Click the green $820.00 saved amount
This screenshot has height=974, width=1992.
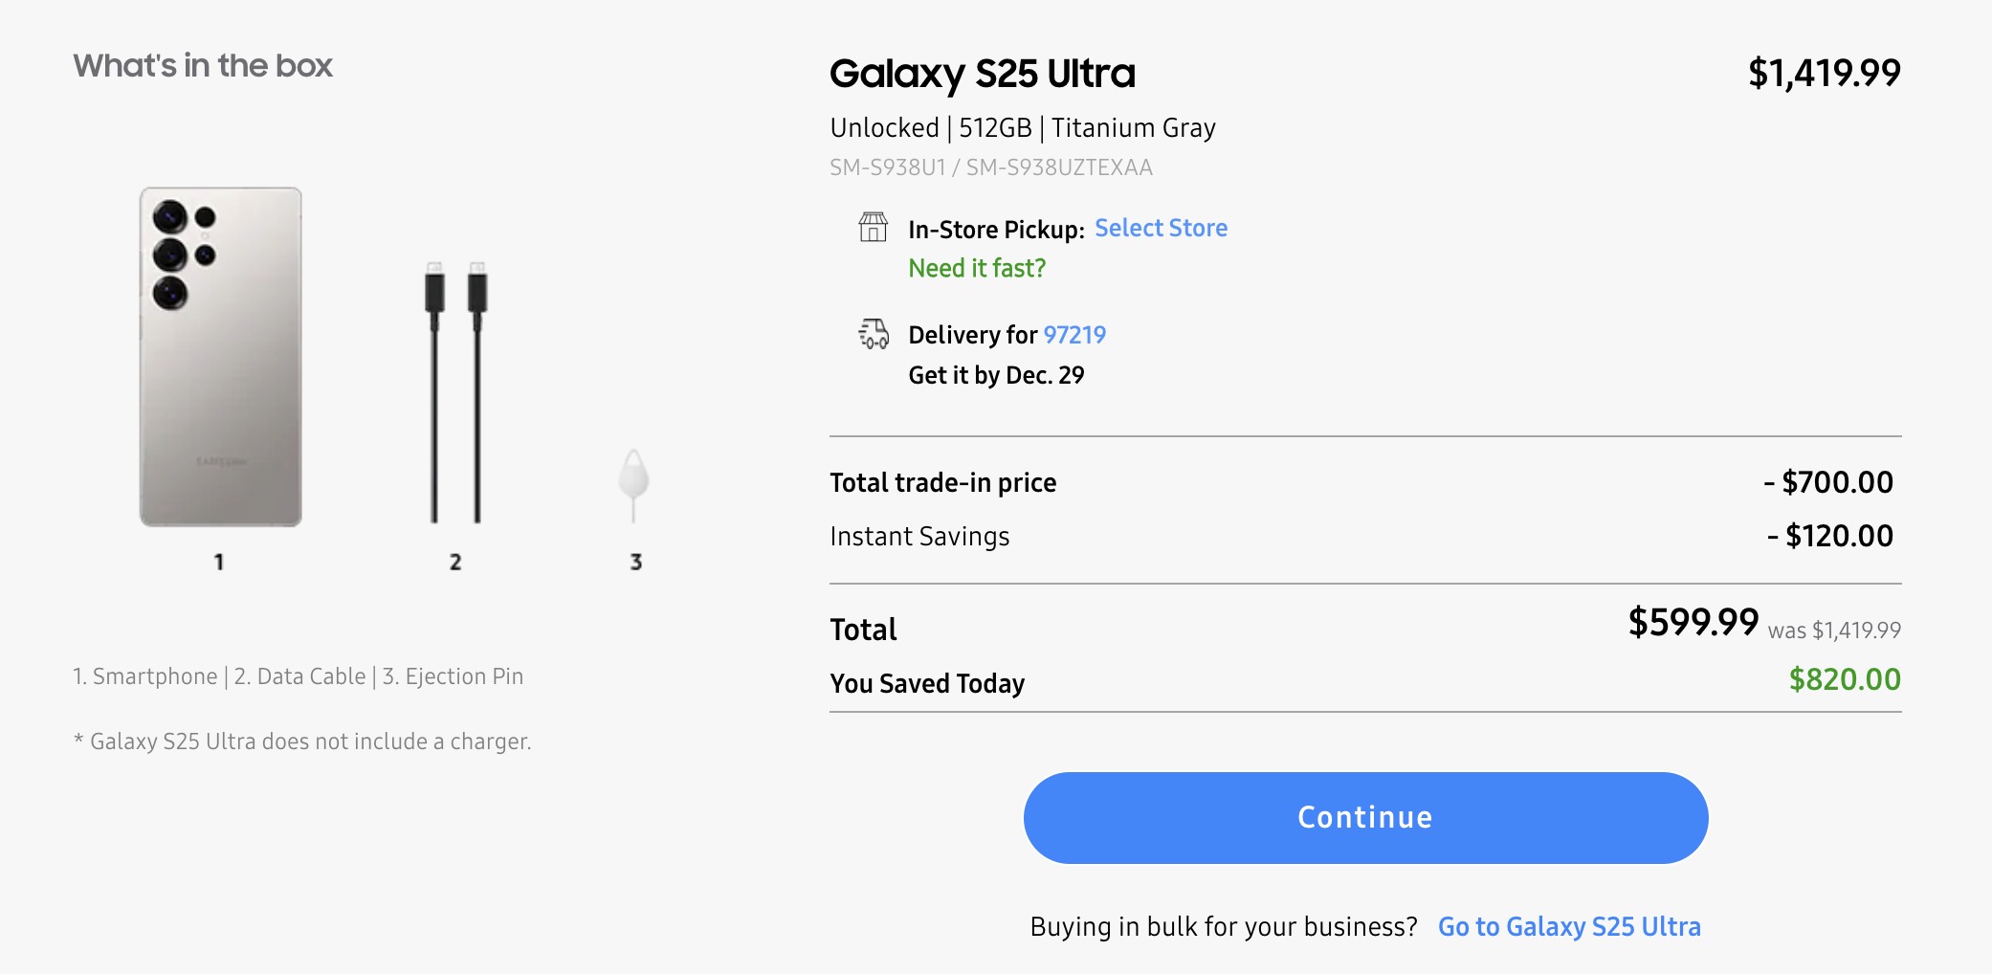click(1844, 679)
